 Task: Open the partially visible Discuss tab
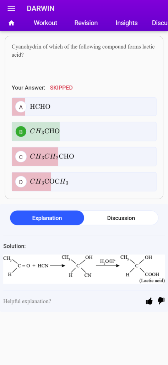pos(160,23)
